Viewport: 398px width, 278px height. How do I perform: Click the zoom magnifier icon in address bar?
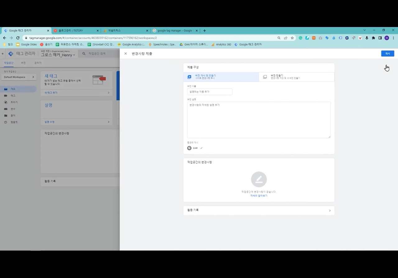pyautogui.click(x=279, y=38)
